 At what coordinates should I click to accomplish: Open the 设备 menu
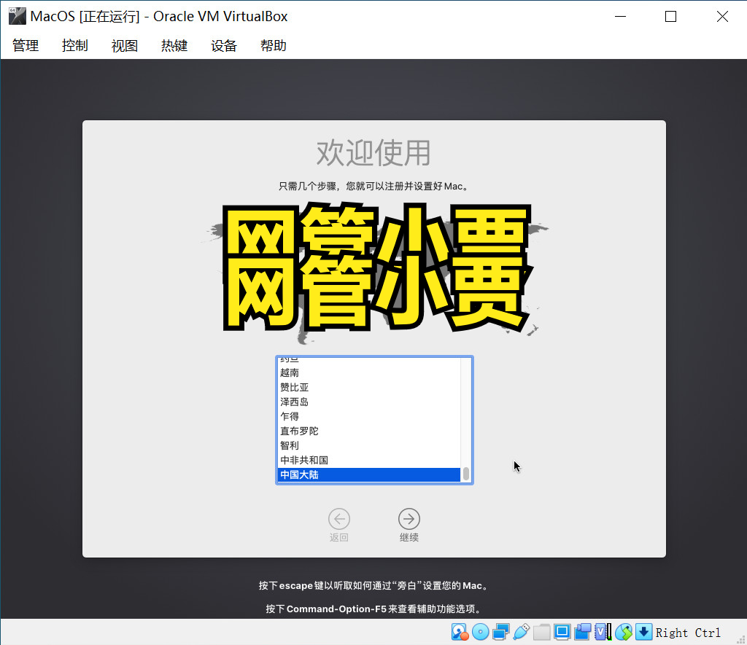click(224, 46)
